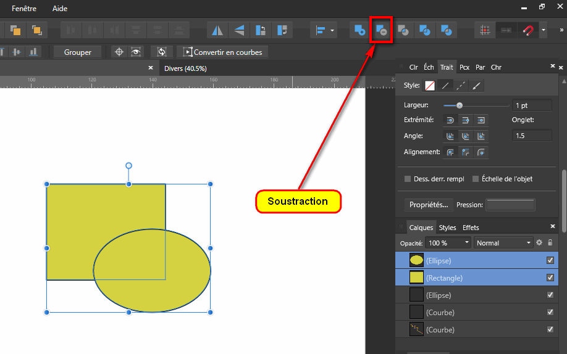Click the Subtract boolean operation icon

click(381, 30)
